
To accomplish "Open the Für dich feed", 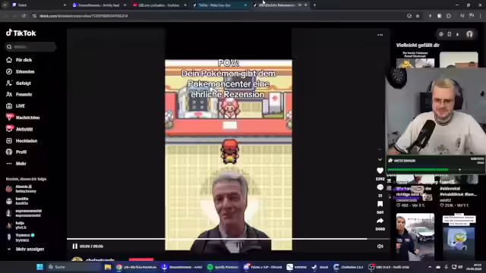I will 19,60.
